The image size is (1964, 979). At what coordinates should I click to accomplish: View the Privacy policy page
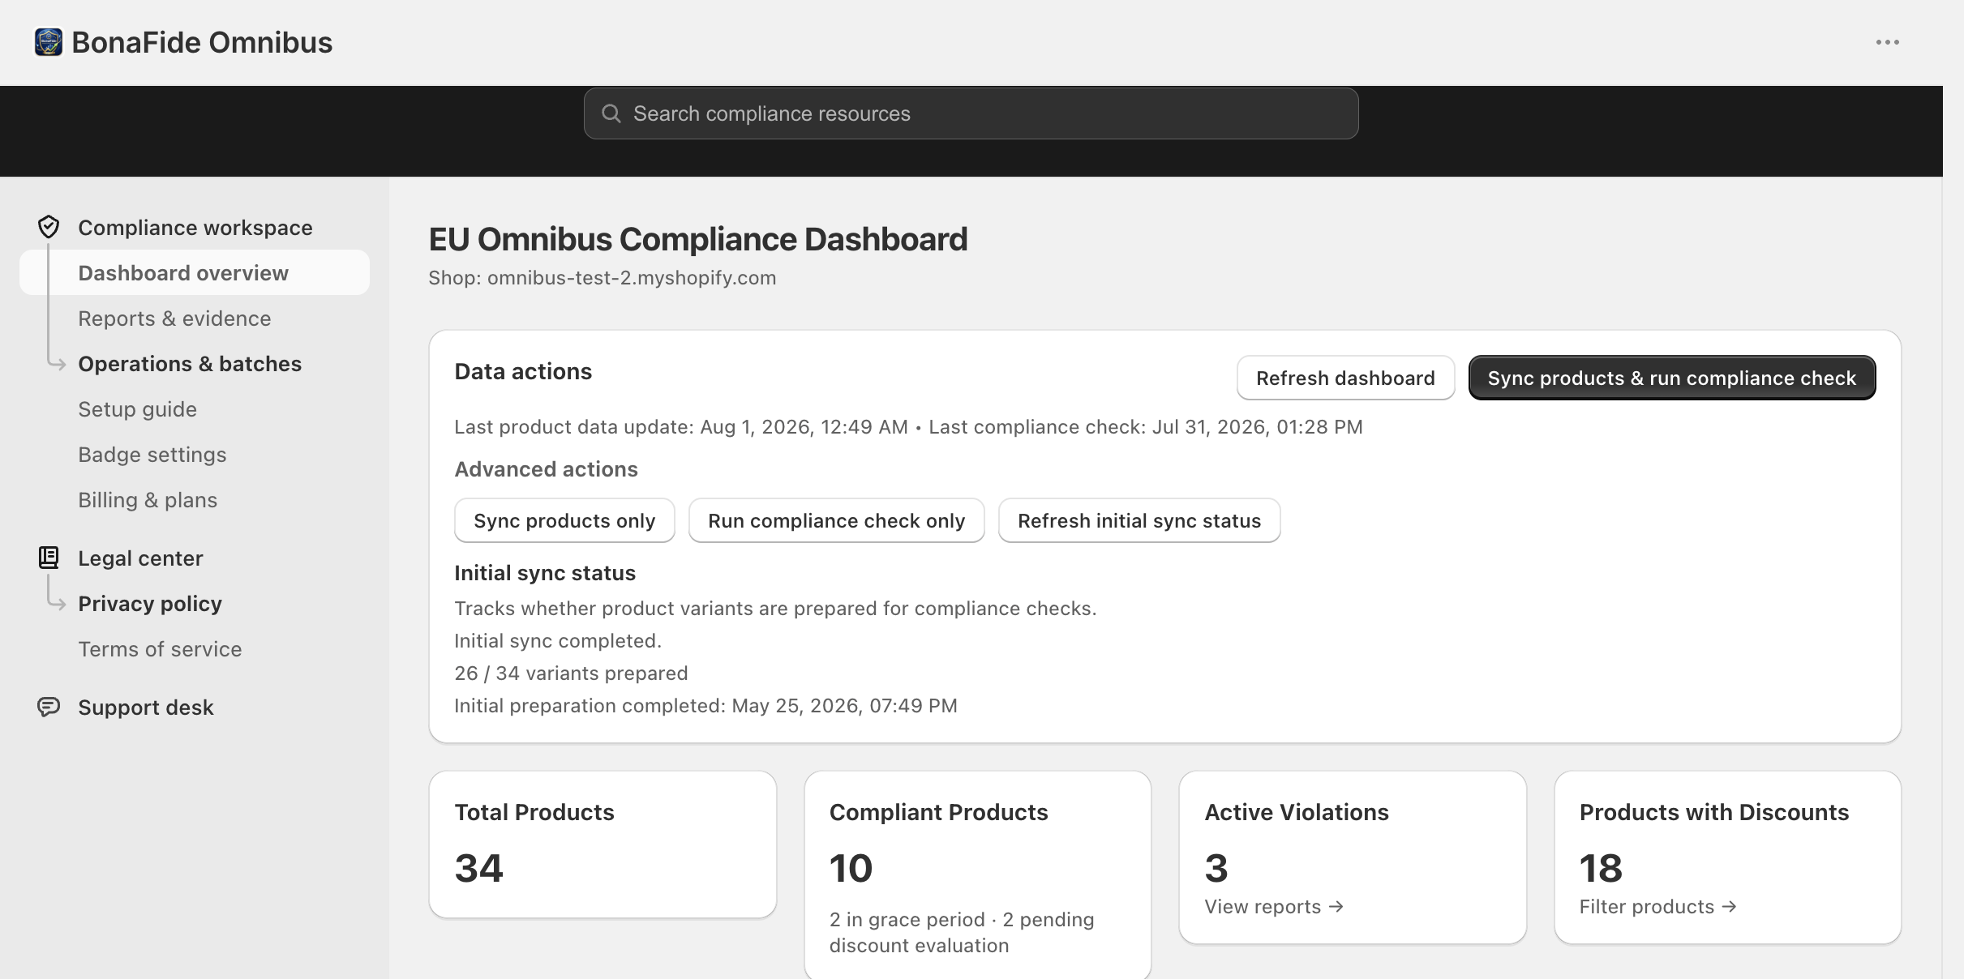[x=150, y=604]
